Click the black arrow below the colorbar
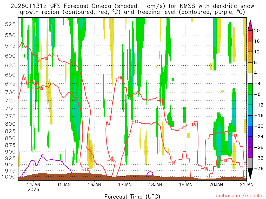 (x=250, y=174)
